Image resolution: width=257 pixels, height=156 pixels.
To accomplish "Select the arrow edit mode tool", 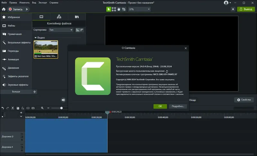I will (109, 9).
